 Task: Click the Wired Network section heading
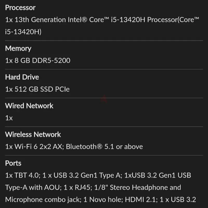coord(29,106)
